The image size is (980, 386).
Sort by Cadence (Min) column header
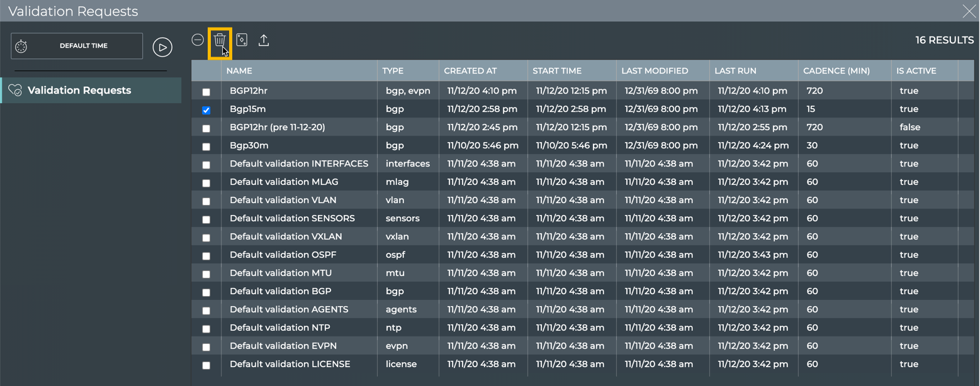coord(836,71)
